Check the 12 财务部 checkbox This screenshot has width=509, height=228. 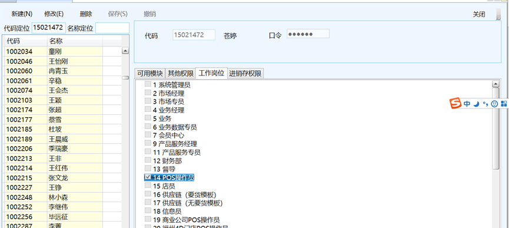point(148,160)
